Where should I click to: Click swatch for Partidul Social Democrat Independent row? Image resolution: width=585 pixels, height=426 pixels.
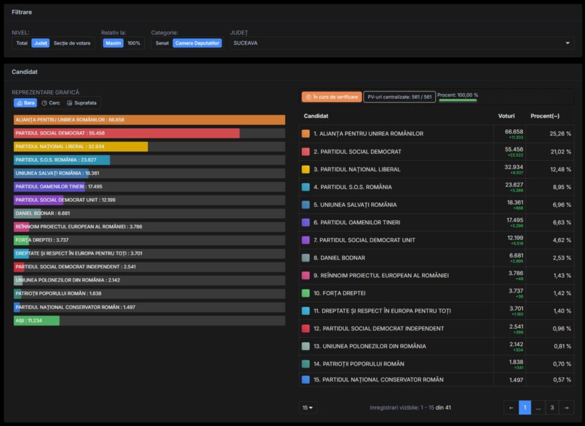coord(305,328)
